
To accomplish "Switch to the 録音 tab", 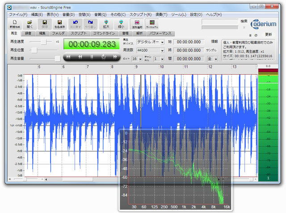I will 28,33.
